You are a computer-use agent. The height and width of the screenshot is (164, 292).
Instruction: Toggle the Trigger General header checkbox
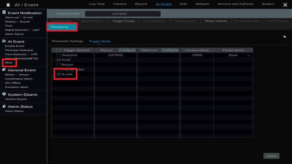[x=59, y=50]
